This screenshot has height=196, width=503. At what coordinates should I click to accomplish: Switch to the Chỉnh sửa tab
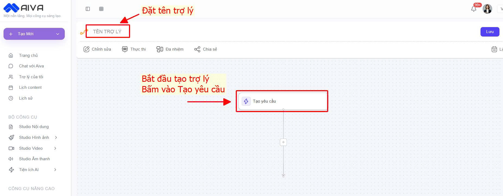[x=97, y=49]
